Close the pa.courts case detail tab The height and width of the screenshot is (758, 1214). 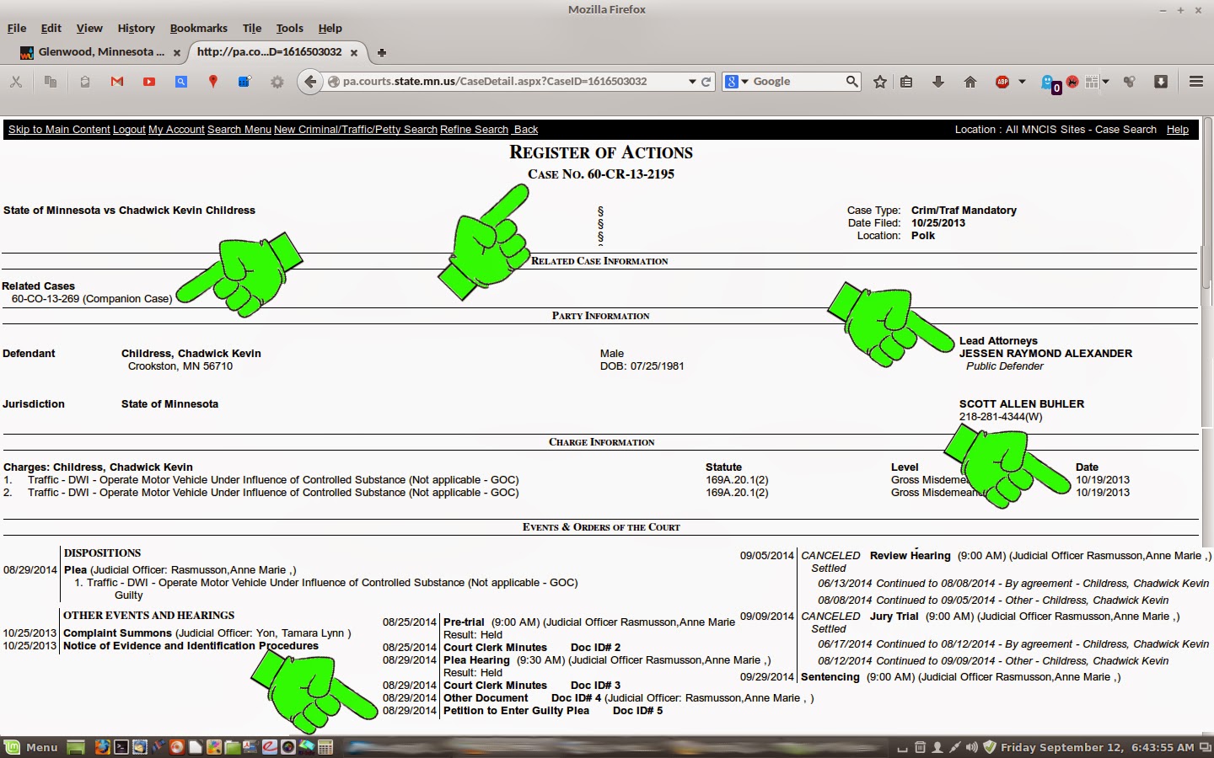click(354, 52)
